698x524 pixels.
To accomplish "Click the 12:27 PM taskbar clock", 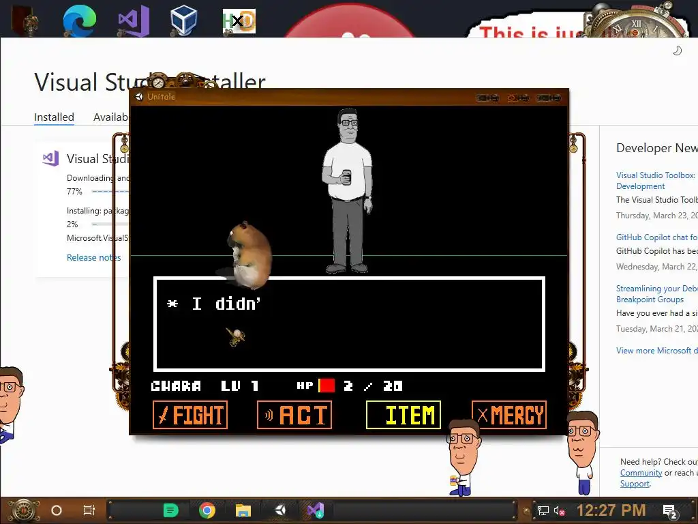I will click(x=611, y=510).
